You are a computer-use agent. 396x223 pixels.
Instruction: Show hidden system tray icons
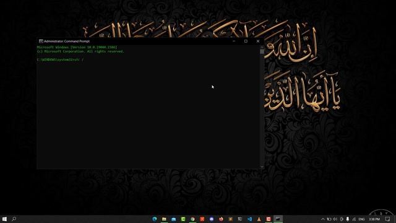click(323, 219)
